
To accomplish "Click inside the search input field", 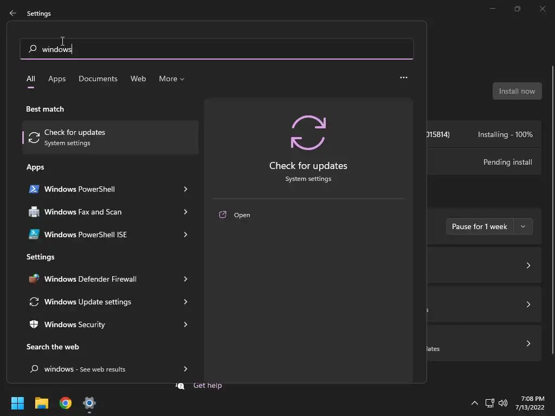I will click(x=217, y=49).
